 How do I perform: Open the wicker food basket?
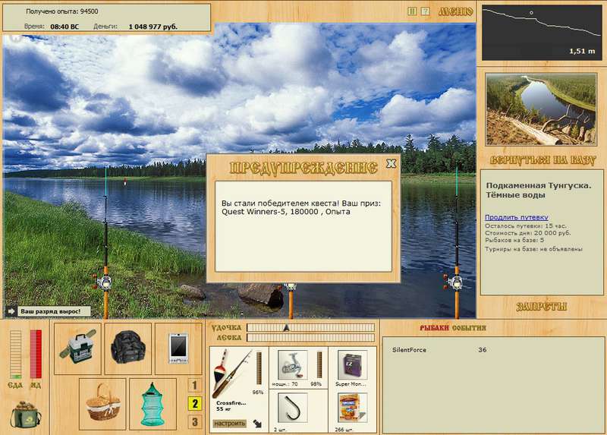[x=102, y=404]
